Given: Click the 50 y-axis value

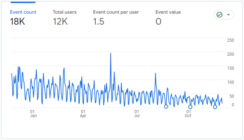Looking at the screenshot, I should pos(232,96).
